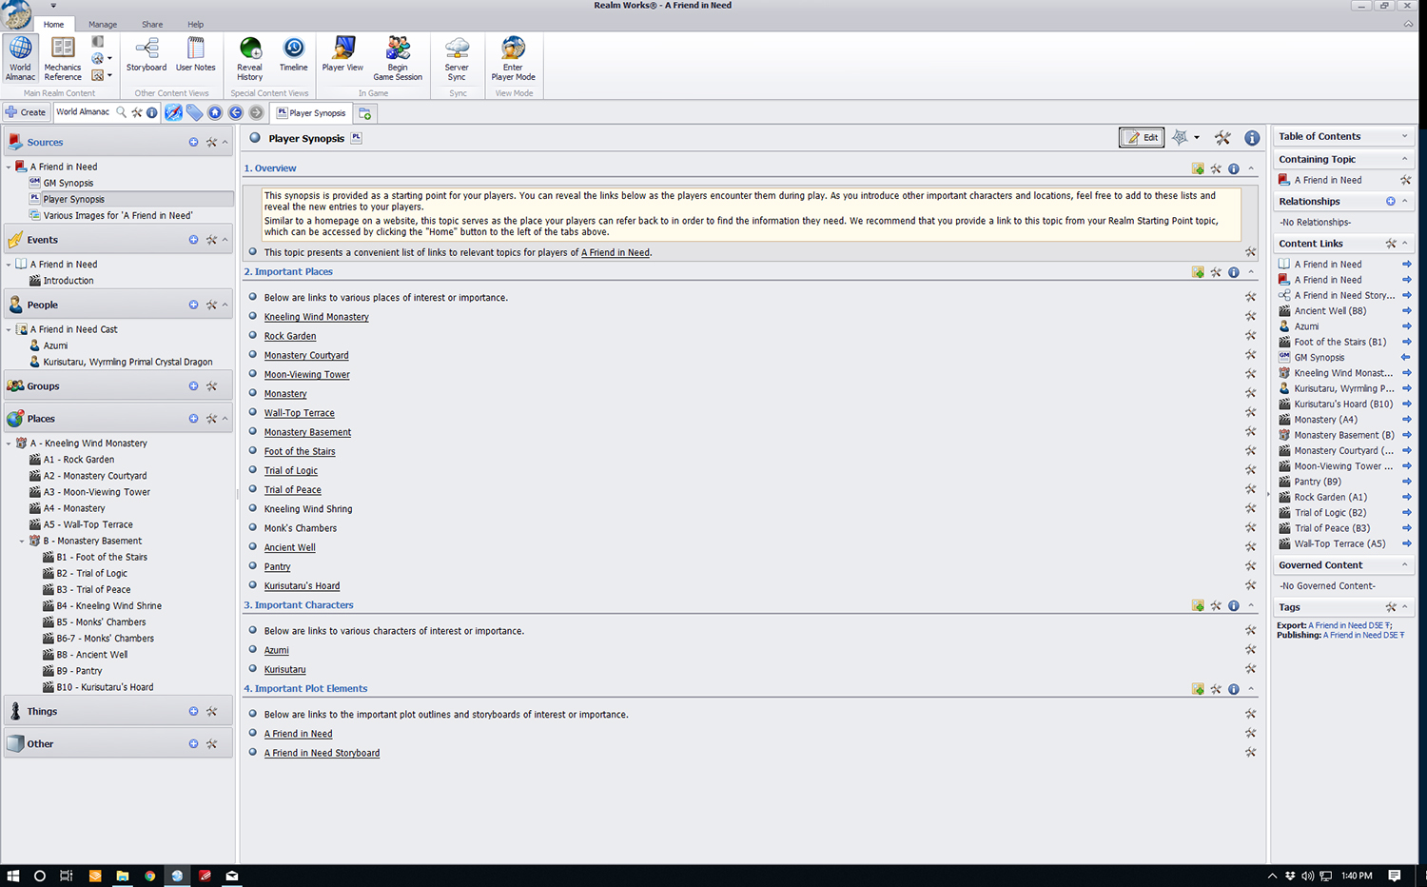Screen dimensions: 1427x887
Task: Open tools for the People category
Action: [211, 306]
